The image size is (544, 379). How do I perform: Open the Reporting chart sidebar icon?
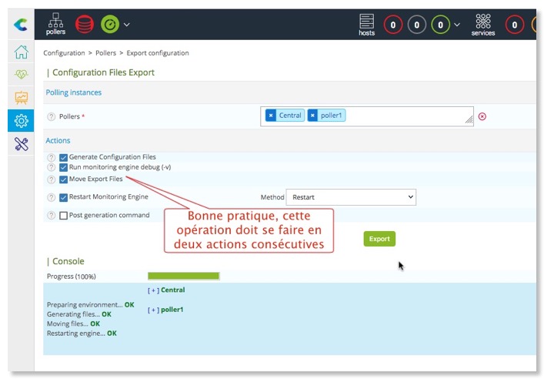21,98
